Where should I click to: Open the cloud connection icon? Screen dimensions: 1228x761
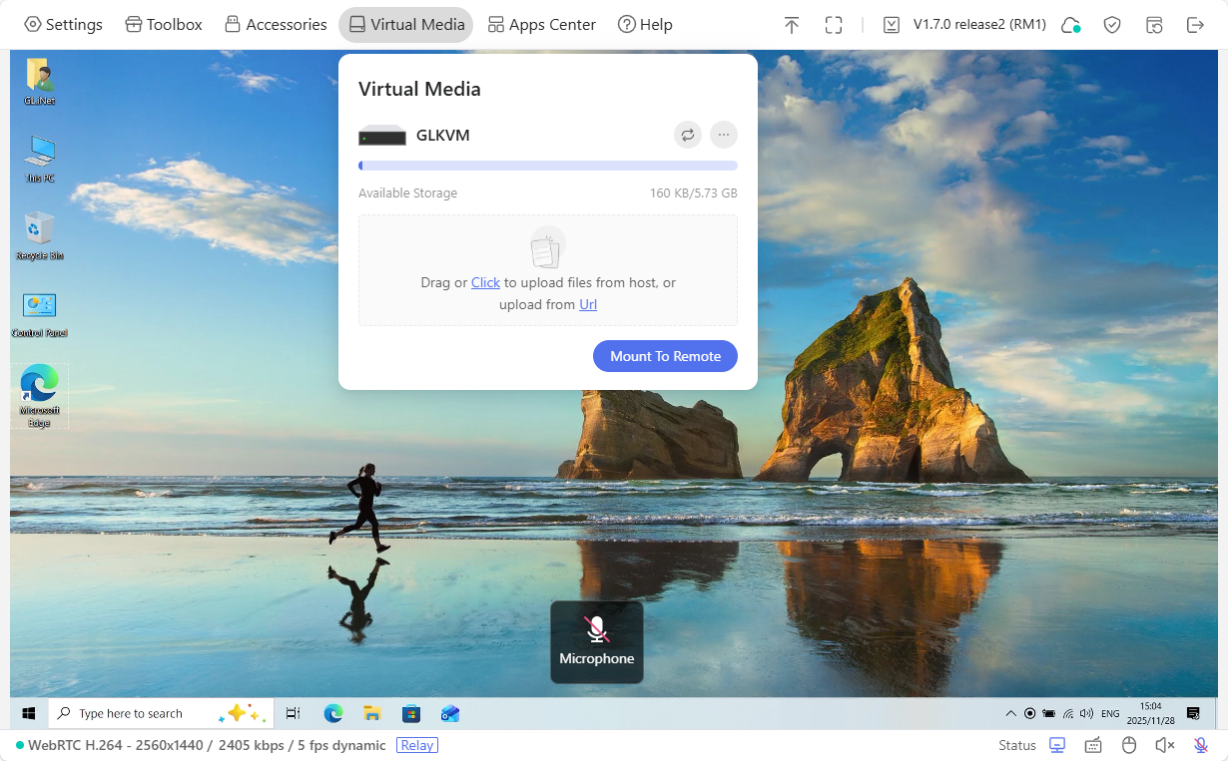pos(1070,24)
